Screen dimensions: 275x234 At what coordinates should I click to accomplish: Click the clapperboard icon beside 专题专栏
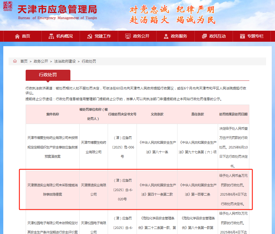pos(242,36)
